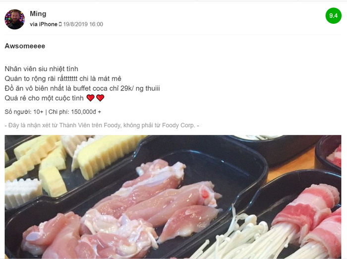
Task: Click the line Nhân viên siu nhiệt tình
Action: [41, 69]
